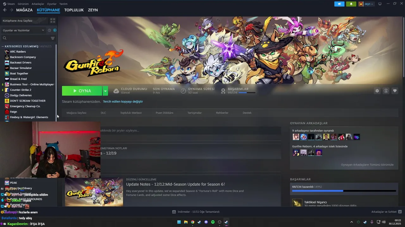This screenshot has height=227, width=405.
Task: Click the library search magnifier icon
Action: pos(5,38)
